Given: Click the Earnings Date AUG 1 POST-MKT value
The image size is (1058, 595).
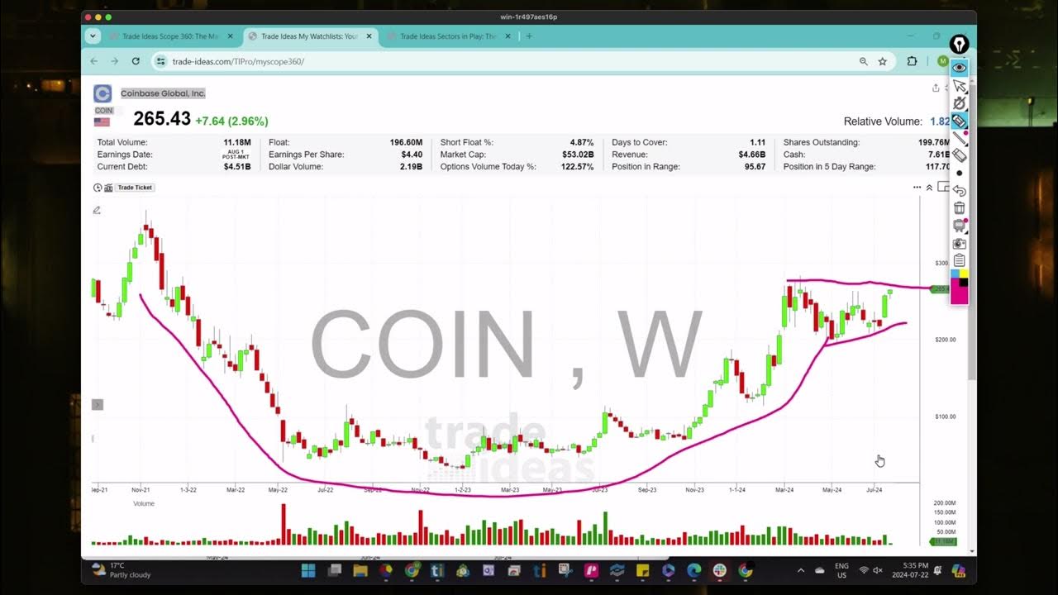Looking at the screenshot, I should pyautogui.click(x=236, y=155).
